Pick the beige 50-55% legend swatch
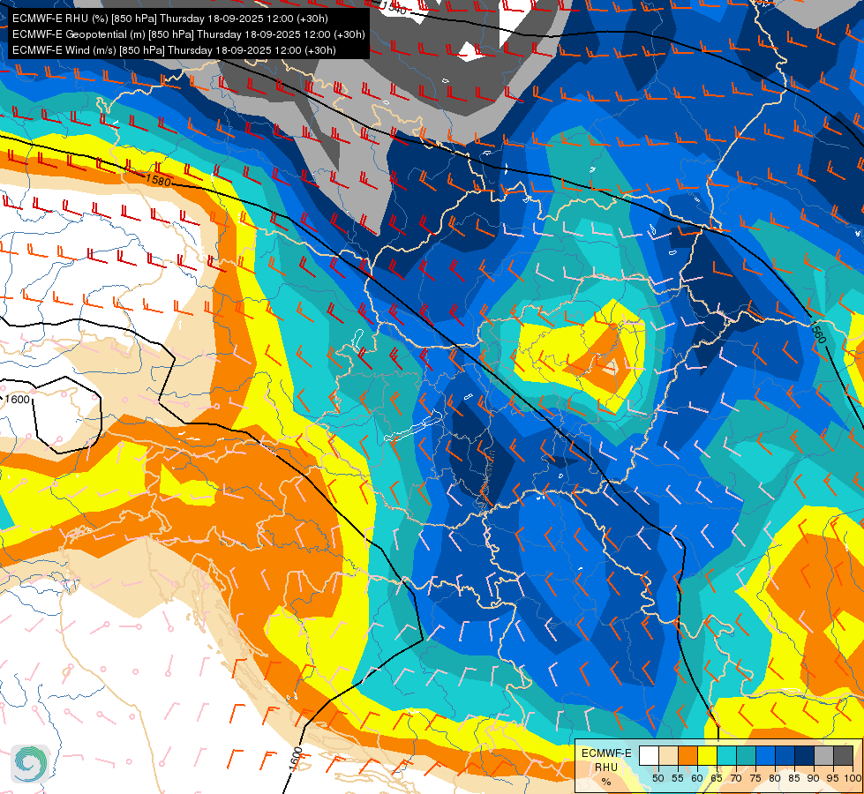This screenshot has width=864, height=794. pyautogui.click(x=668, y=755)
